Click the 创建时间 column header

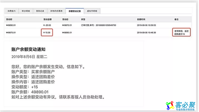(x=141, y=19)
